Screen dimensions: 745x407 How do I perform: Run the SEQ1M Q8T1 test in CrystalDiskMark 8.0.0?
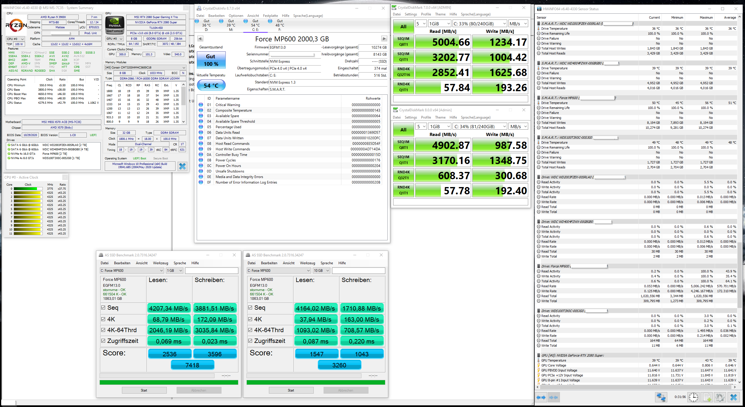click(403, 145)
